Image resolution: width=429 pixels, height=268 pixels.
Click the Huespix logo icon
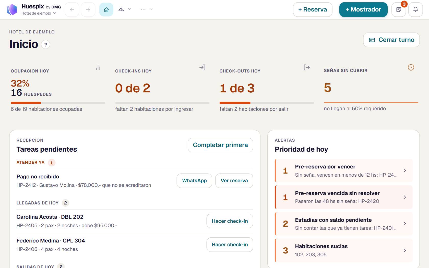click(x=12, y=10)
